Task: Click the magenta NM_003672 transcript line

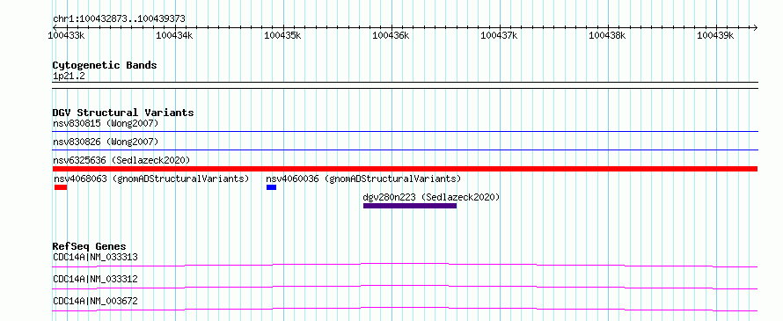Action: tap(405, 309)
